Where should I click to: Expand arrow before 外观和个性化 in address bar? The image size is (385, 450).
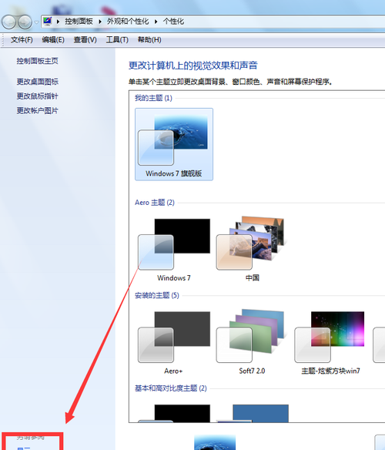pos(100,22)
